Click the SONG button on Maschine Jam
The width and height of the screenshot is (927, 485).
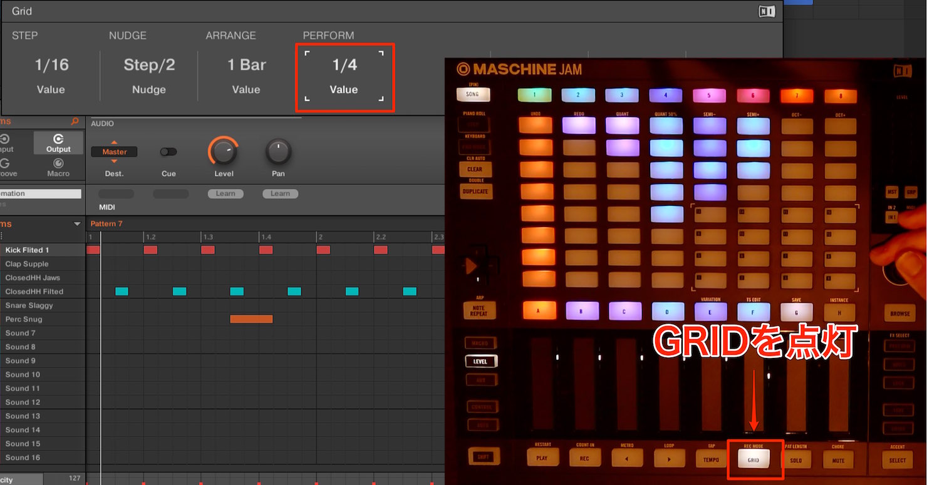[473, 94]
